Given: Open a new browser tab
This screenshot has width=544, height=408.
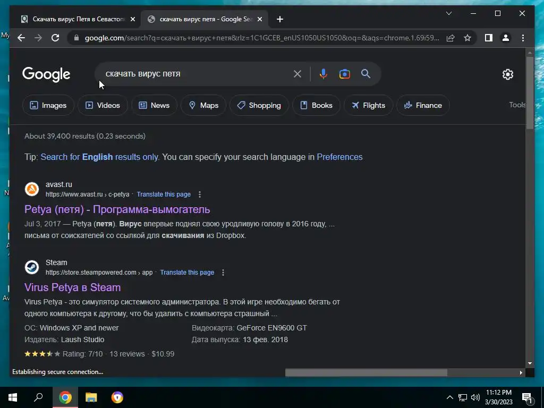Looking at the screenshot, I should (x=280, y=19).
